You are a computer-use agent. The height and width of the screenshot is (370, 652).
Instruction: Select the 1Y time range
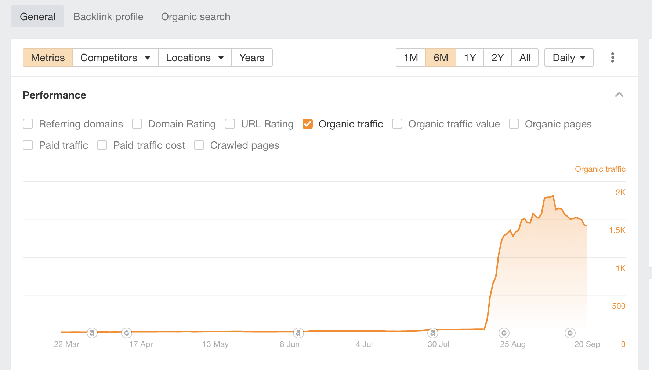coord(469,58)
